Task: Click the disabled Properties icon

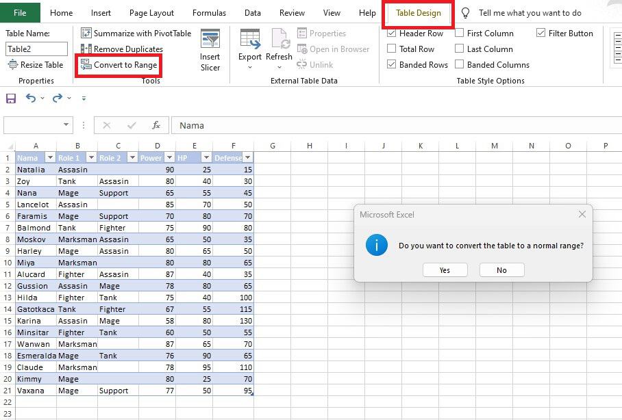Action: click(302, 33)
